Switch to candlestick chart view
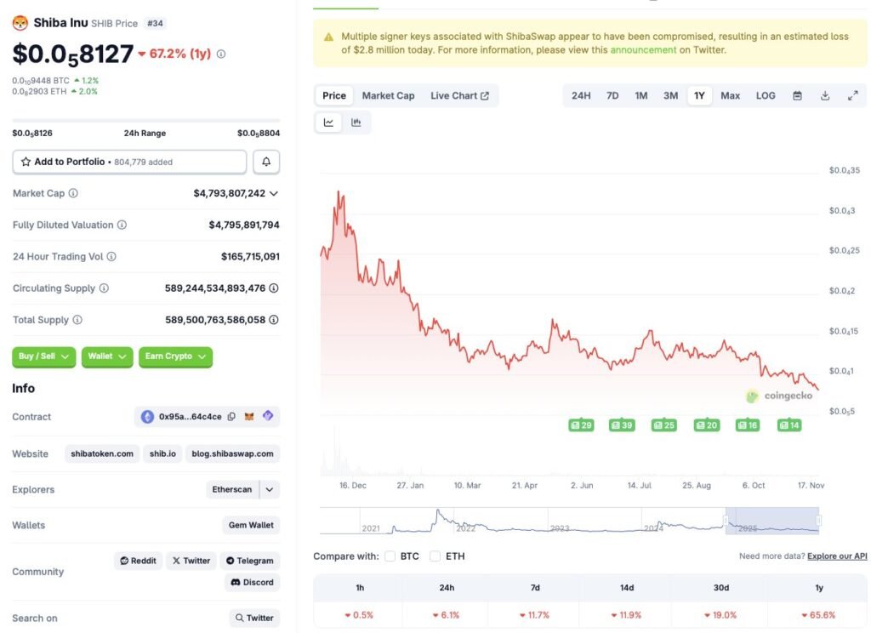 pos(356,123)
